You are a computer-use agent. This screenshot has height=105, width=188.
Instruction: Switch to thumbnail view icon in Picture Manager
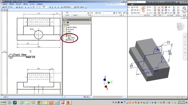point(2,10)
